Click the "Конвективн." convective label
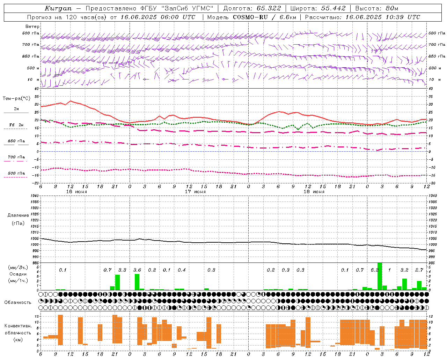 [x=18, y=326]
